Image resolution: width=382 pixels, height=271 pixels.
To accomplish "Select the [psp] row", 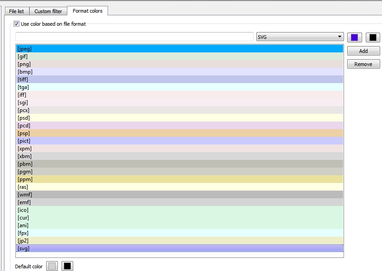I will (179, 133).
